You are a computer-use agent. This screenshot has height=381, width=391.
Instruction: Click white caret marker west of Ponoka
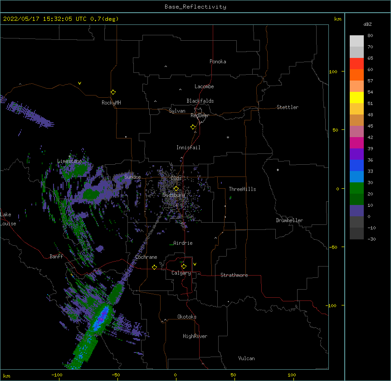tap(166, 67)
